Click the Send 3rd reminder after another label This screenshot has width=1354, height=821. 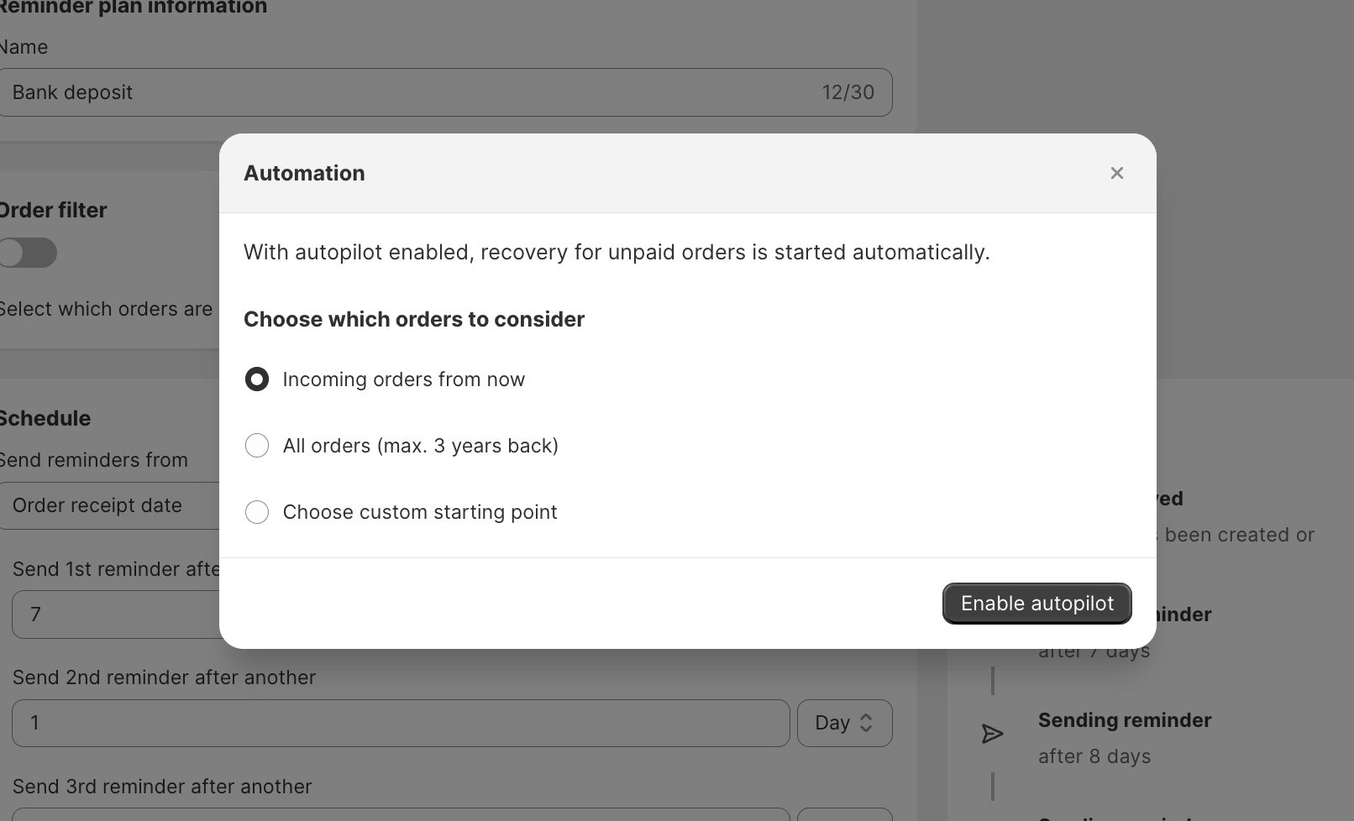pos(162,787)
